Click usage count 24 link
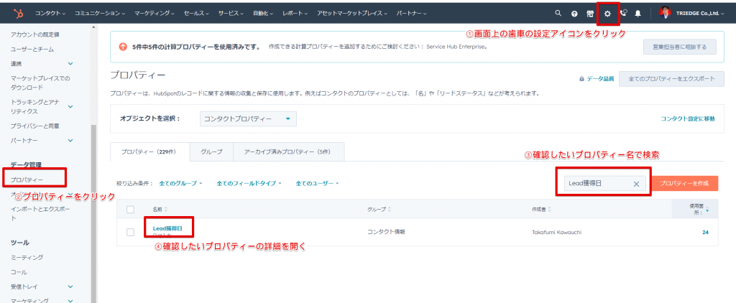 point(705,232)
